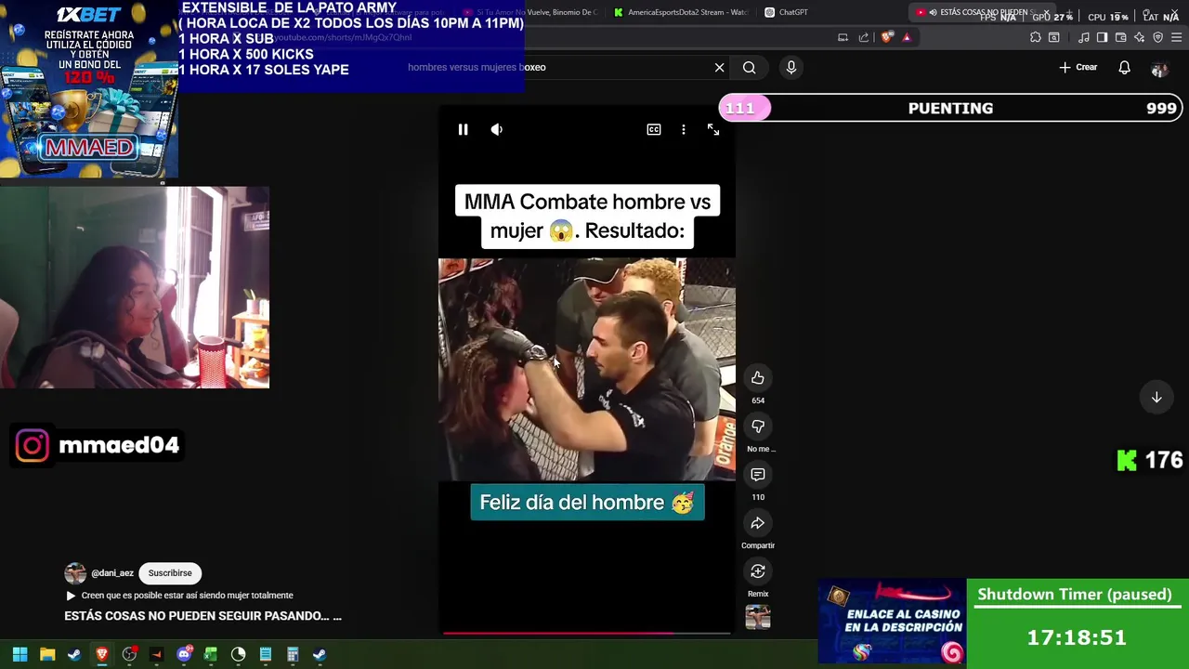Expand the Short to fullscreen
Screen dimensions: 1189x669
pyautogui.click(x=713, y=130)
